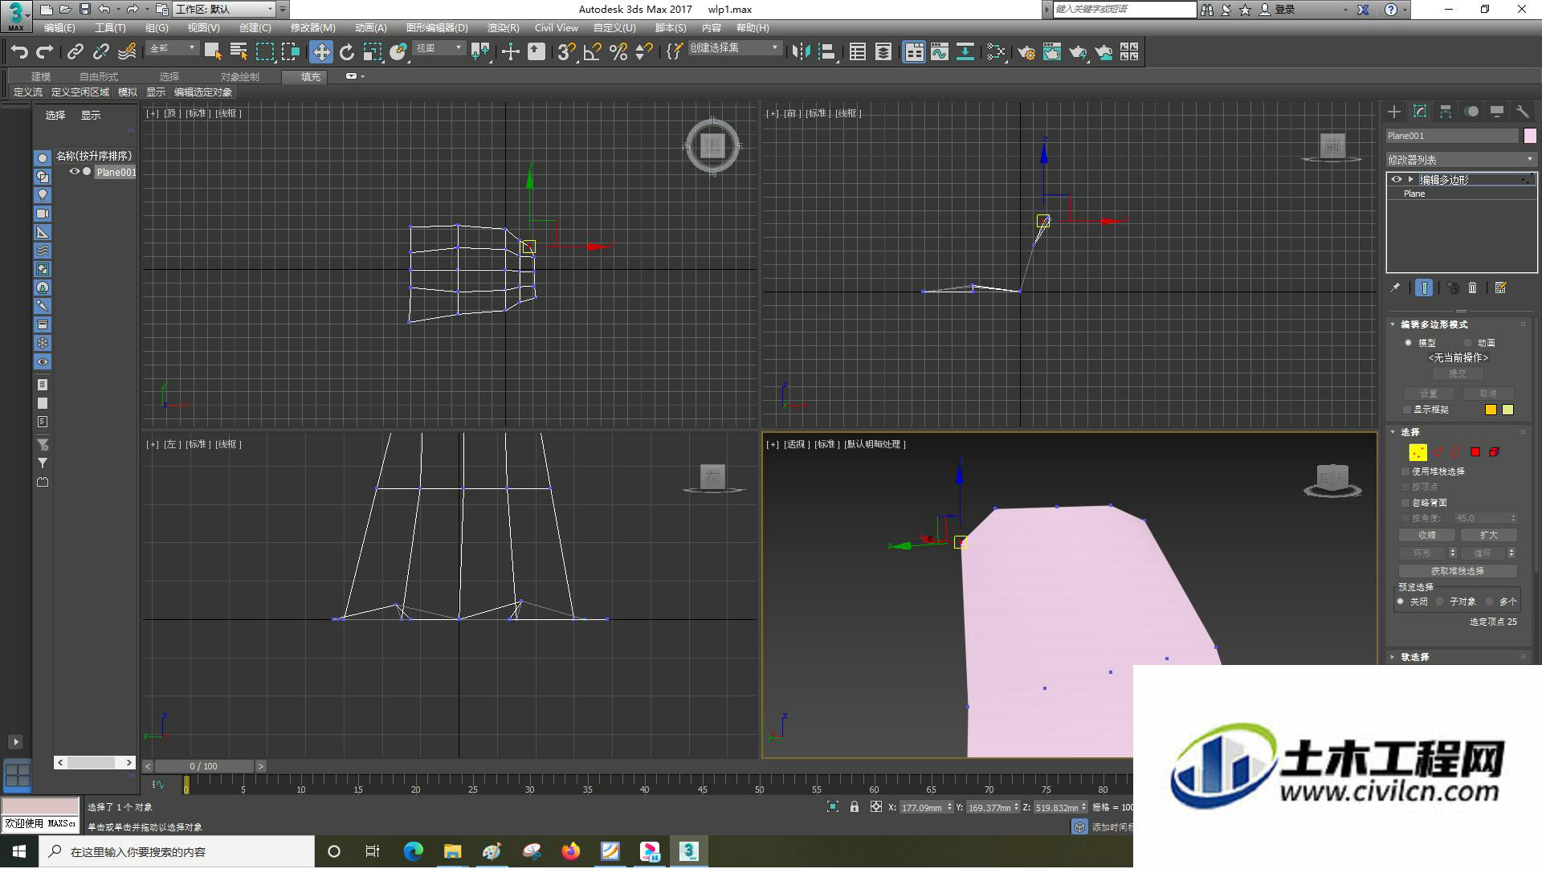Select the 动画 radio button
The width and height of the screenshot is (1542, 869).
1467,343
